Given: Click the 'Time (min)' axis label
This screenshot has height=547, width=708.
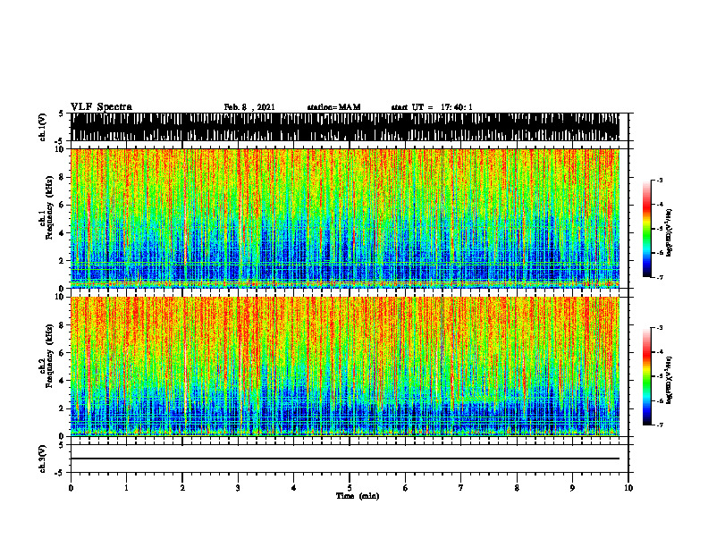Looking at the screenshot, I should 358,496.
